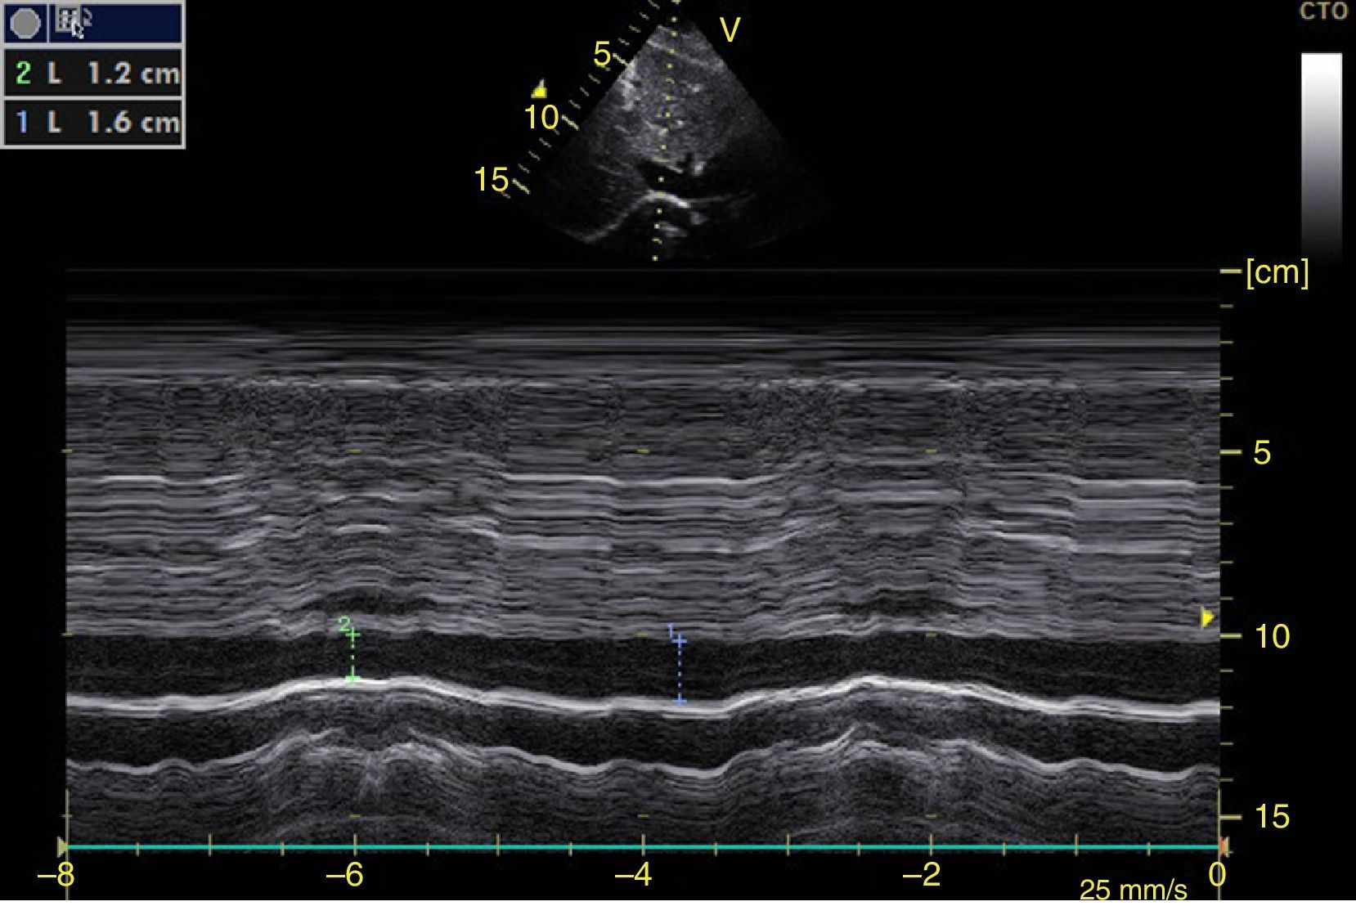Click the measurement grid tool icon
Screen dimensions: 1356x906
click(70, 20)
